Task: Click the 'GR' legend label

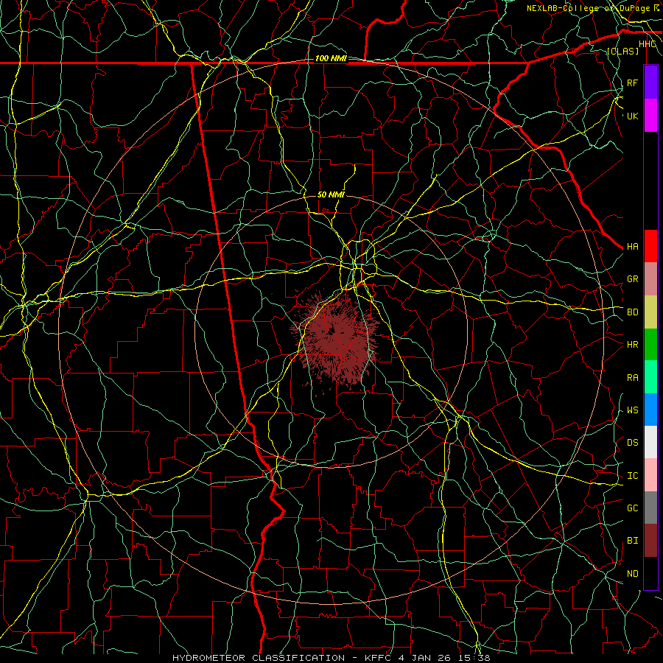Action: tap(632, 279)
